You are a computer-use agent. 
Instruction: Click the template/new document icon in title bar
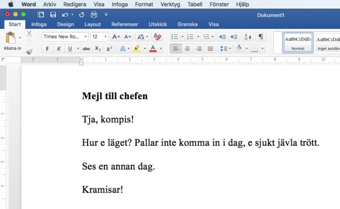41,14
